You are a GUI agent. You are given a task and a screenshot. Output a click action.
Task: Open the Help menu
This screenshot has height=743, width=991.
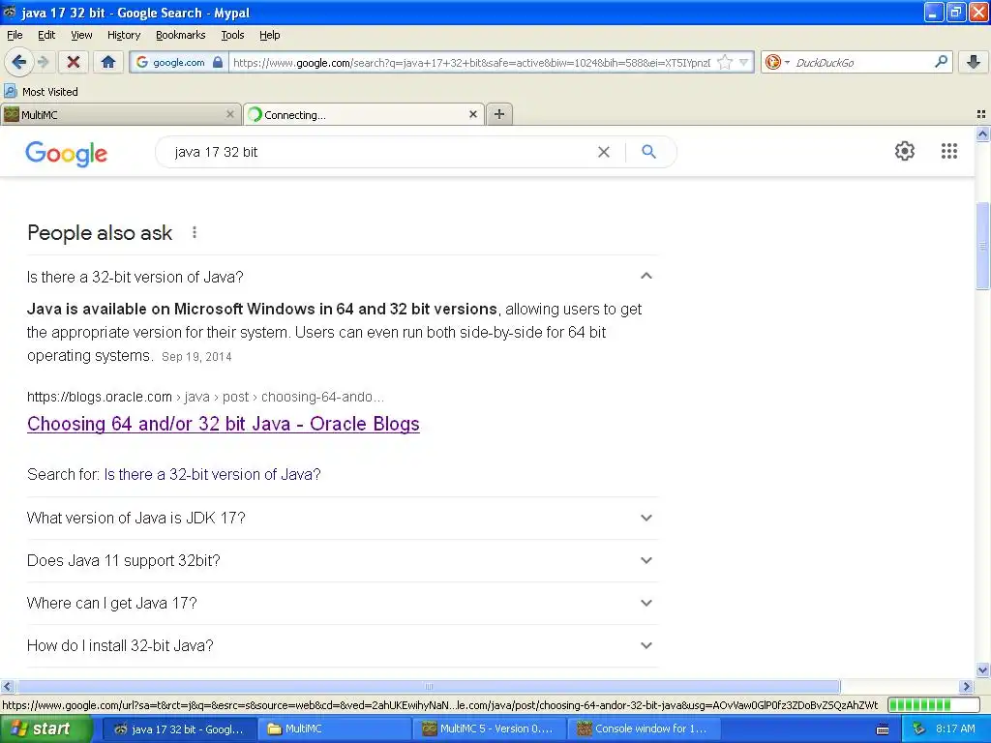tap(270, 35)
